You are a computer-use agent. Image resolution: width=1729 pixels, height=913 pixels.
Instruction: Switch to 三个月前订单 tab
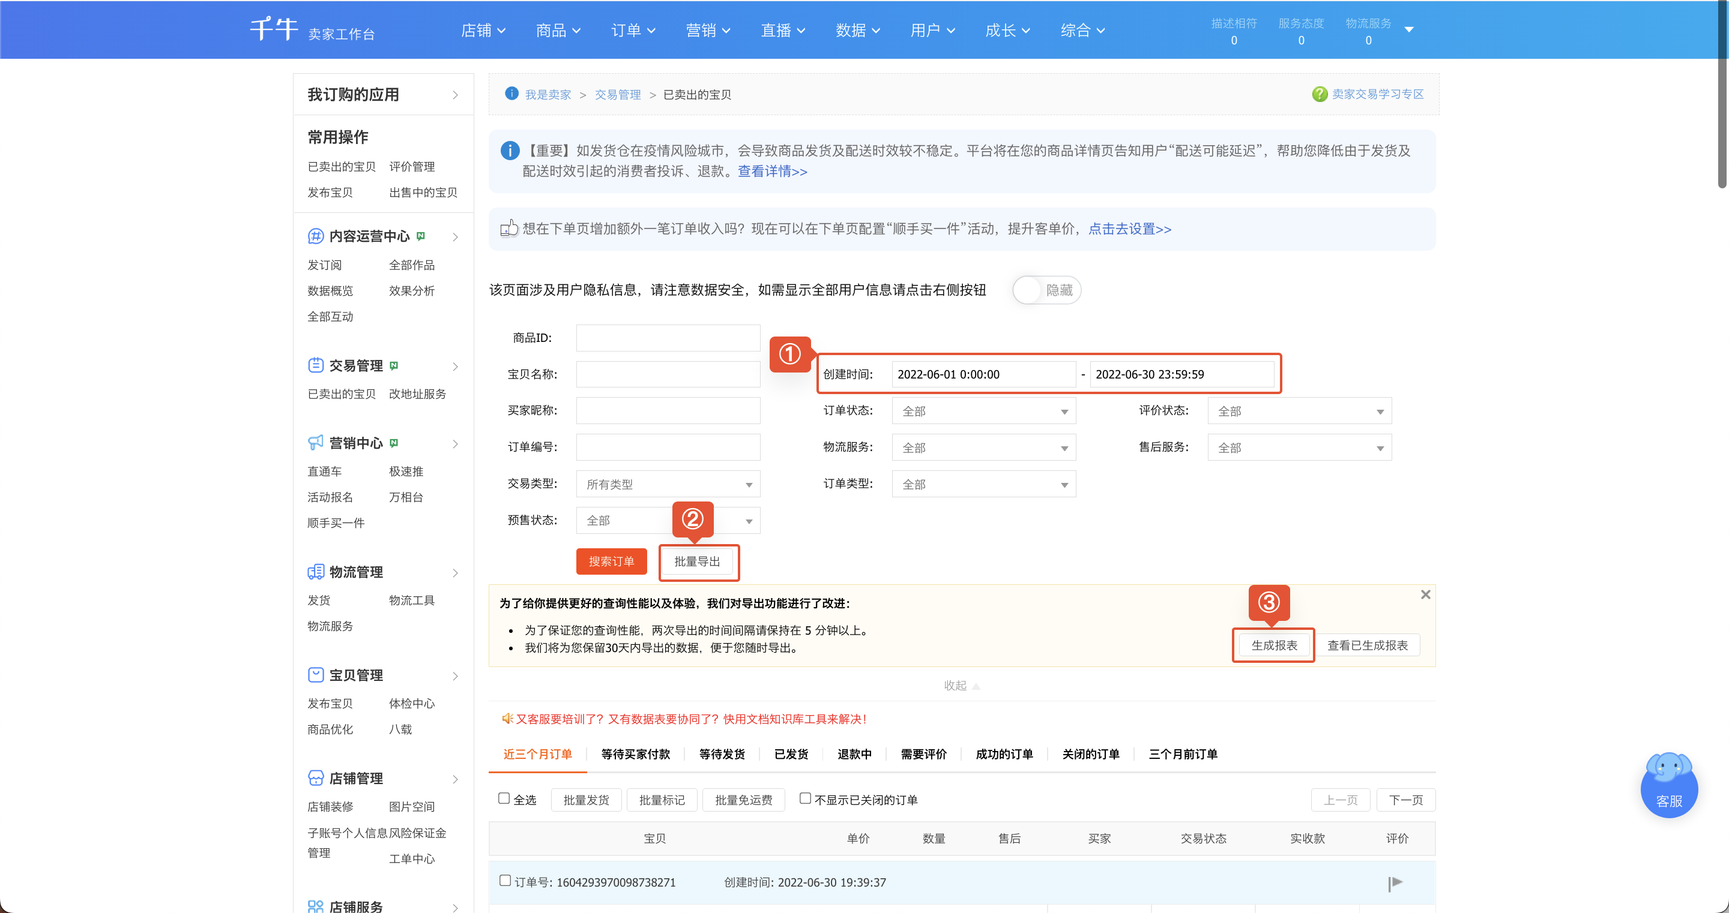pos(1183,754)
